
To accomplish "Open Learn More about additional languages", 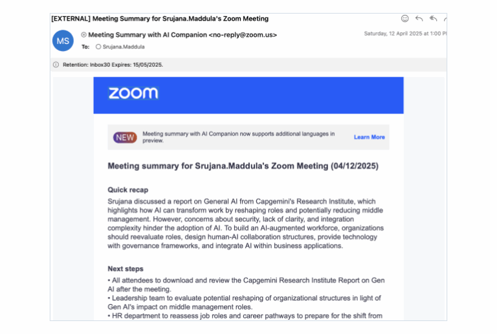I will 370,137.
